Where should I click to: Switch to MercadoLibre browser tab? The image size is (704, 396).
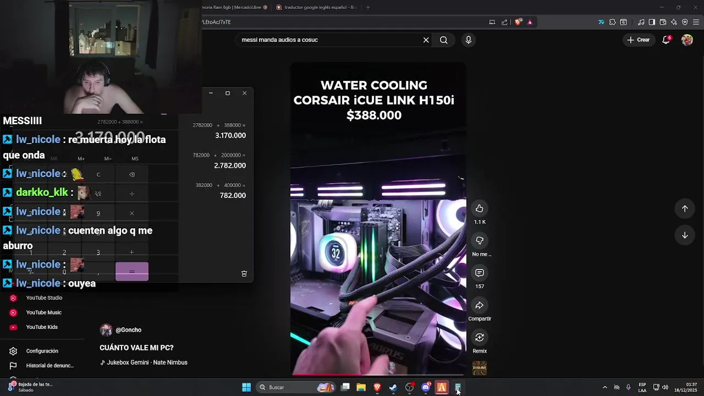(x=235, y=7)
